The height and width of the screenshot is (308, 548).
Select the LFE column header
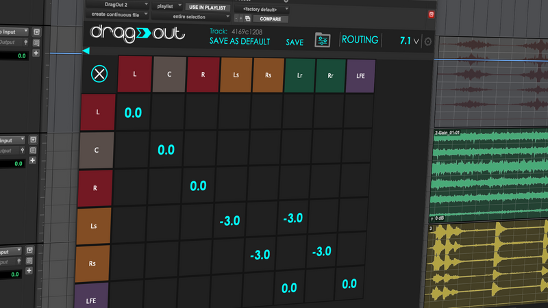pyautogui.click(x=360, y=76)
